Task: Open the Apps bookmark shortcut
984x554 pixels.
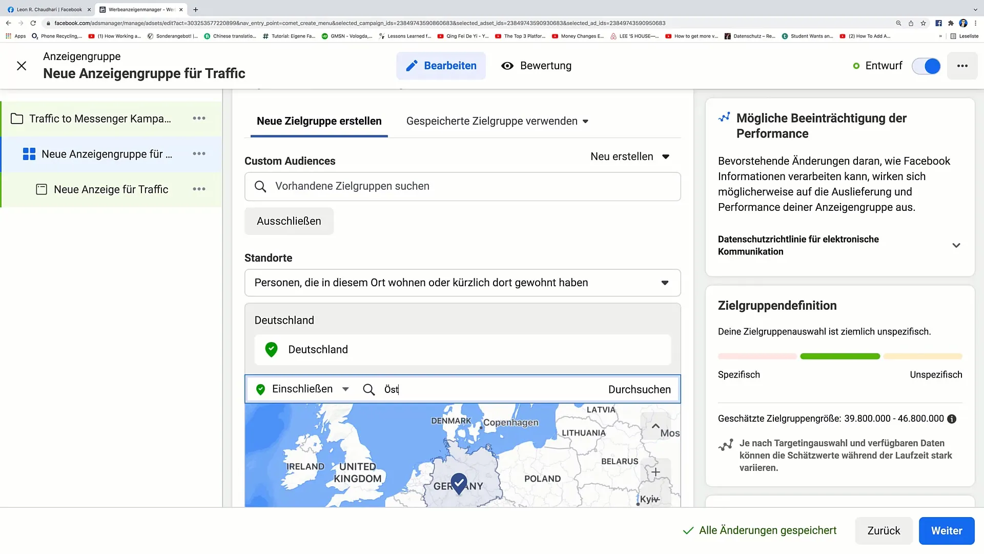Action: point(15,36)
